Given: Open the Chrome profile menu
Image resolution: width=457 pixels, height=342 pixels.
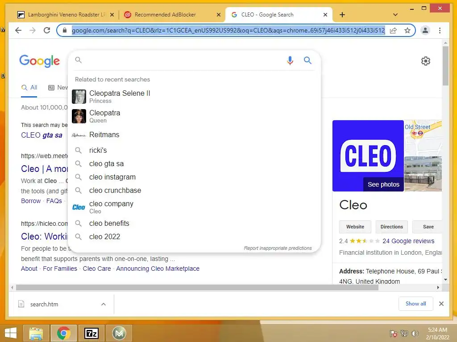Looking at the screenshot, I should click(x=425, y=30).
